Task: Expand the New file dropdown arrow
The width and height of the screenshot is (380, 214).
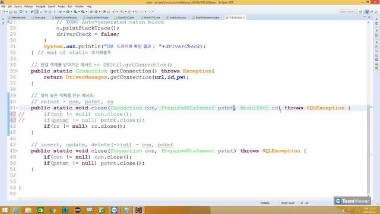Action: (x=7, y=12)
